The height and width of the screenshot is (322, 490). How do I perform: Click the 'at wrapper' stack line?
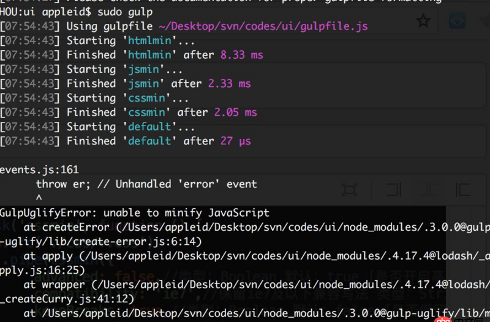pos(257,285)
